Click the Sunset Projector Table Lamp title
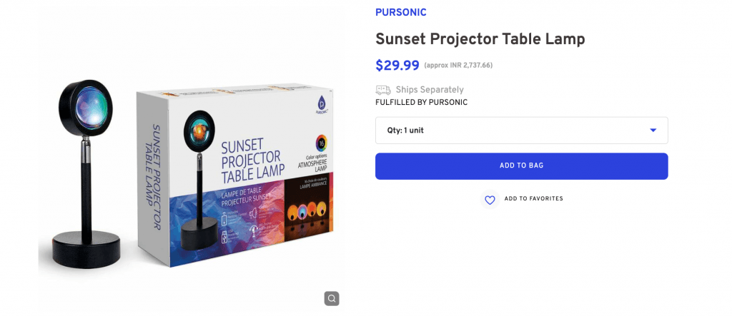 (480, 39)
